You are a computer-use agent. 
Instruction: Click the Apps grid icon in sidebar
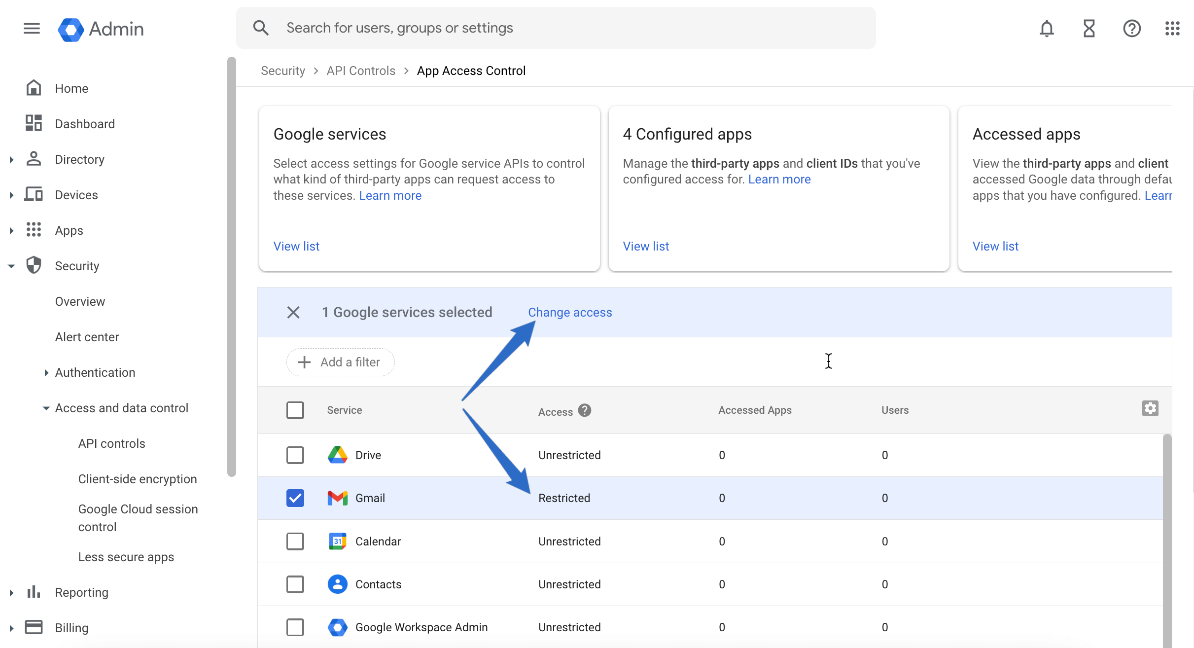[34, 230]
